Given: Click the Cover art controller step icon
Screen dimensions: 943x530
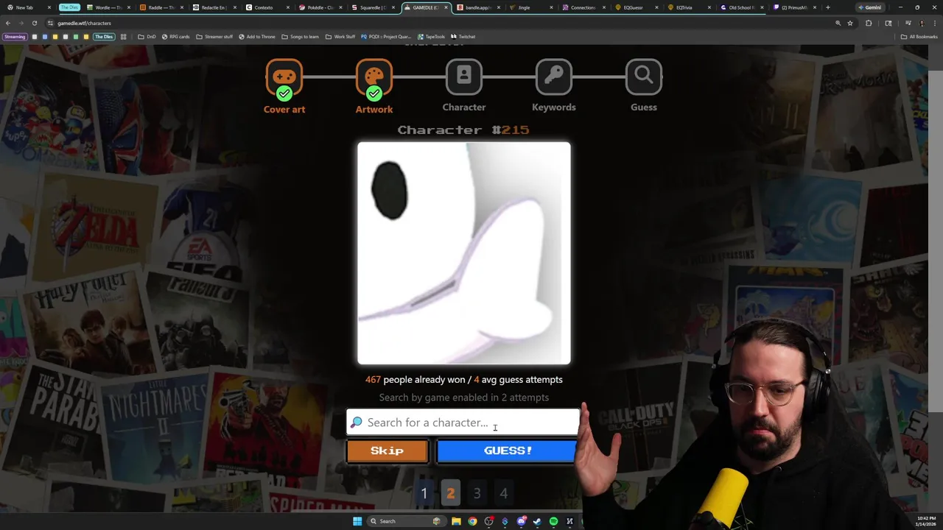Looking at the screenshot, I should pos(284,77).
